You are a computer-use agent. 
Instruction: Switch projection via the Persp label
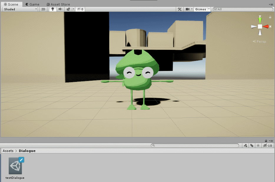[x=260, y=42]
